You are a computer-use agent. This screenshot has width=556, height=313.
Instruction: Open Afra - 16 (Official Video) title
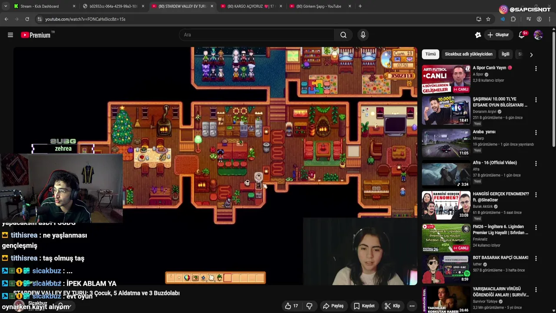[495, 163]
